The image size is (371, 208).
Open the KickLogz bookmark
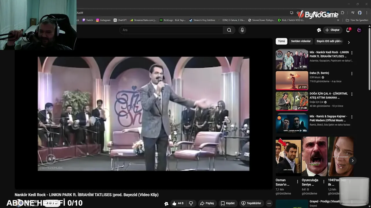173,20
